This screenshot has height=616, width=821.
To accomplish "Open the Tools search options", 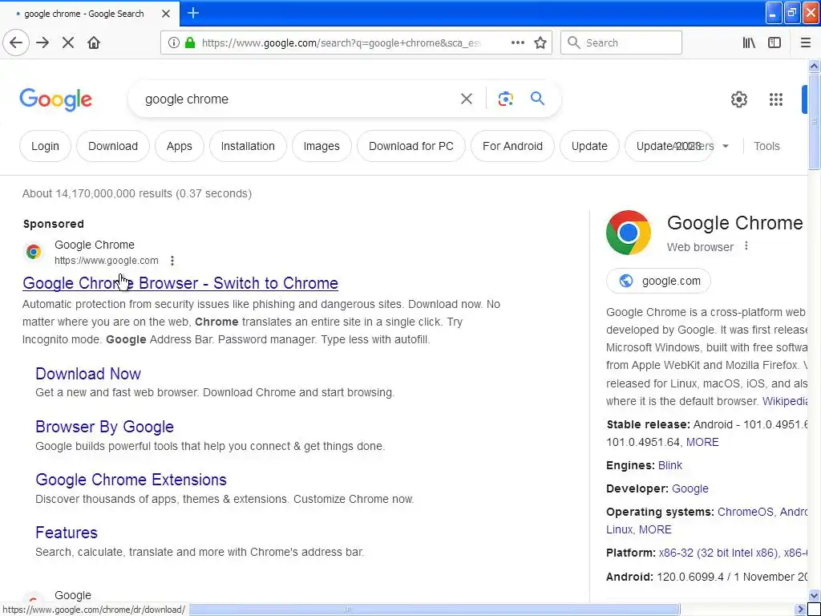I will tap(766, 146).
